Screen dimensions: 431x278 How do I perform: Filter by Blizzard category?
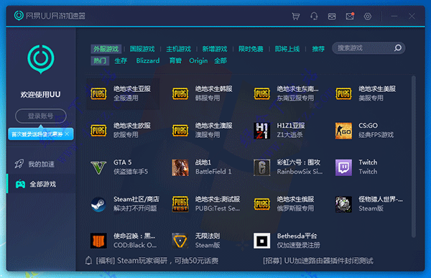[148, 61]
